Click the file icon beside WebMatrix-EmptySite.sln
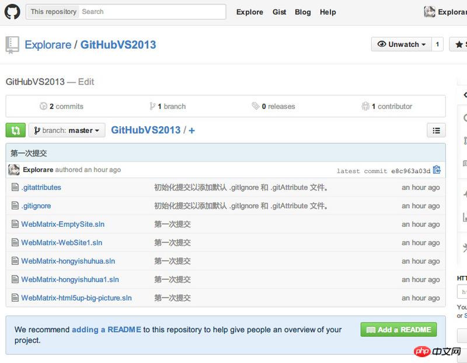The width and height of the screenshot is (467, 363). tap(15, 224)
